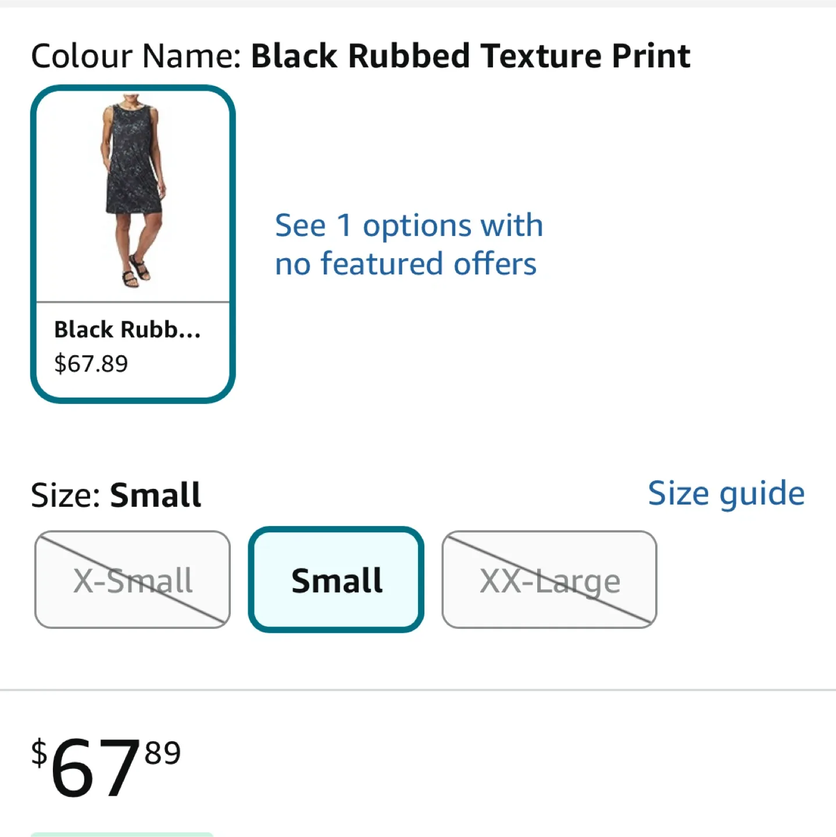Screen dimensions: 836x837
Task: Click the $67.89 price under the swatch
Action: tap(91, 364)
